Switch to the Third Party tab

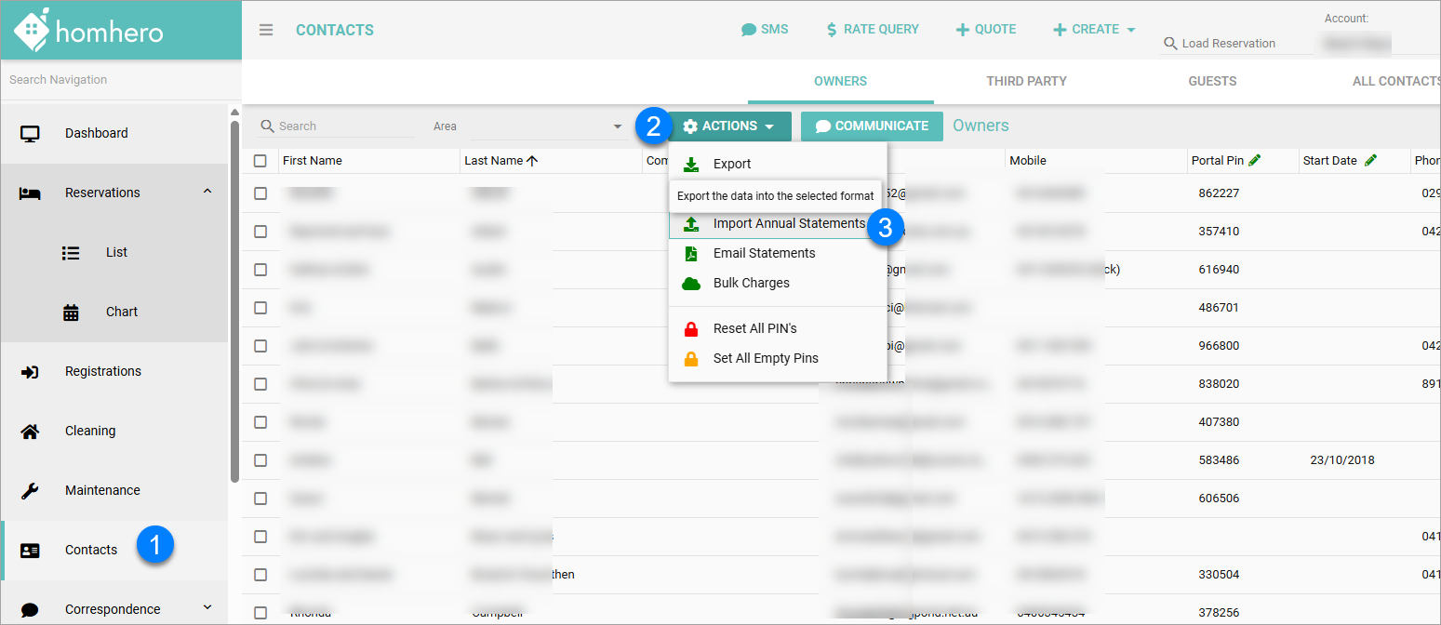click(1026, 81)
